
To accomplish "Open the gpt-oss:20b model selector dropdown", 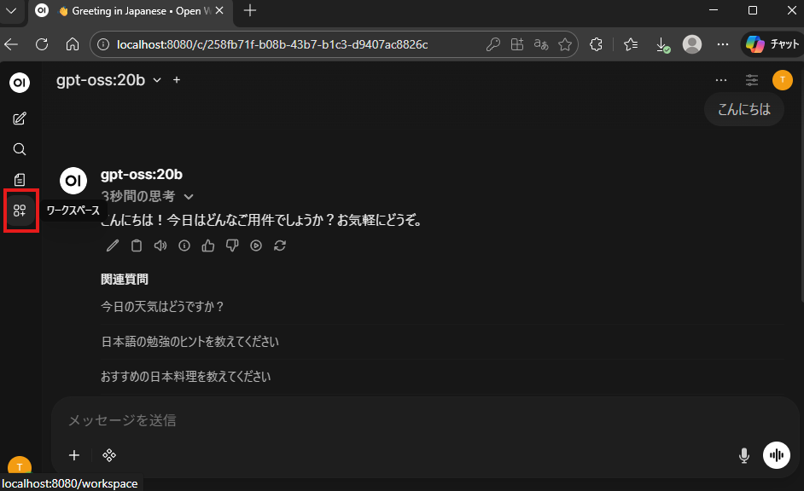I will (108, 80).
